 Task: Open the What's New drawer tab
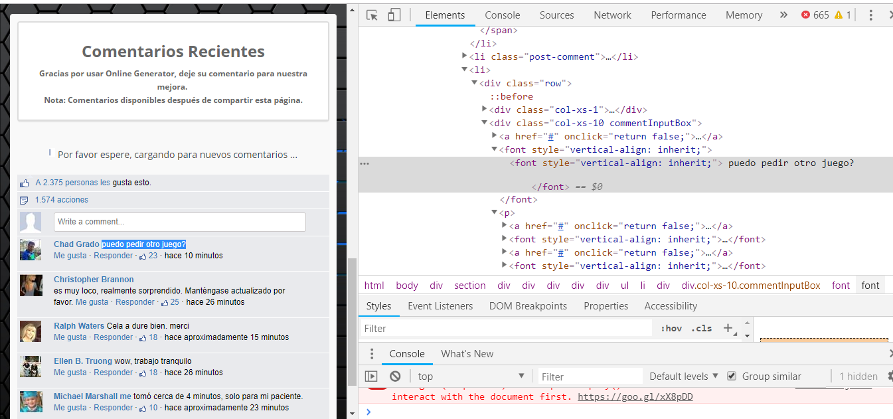[467, 354]
